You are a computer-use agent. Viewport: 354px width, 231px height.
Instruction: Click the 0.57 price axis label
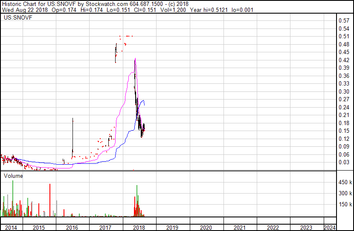(344, 20)
